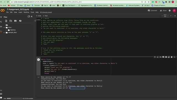The width and height of the screenshot is (177, 100).
Task: Click the address bar URL
Action: [x=47, y=2]
